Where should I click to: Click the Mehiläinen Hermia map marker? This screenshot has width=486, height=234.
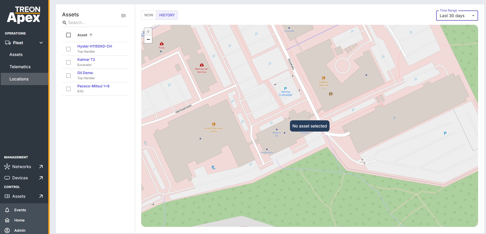(x=201, y=65)
